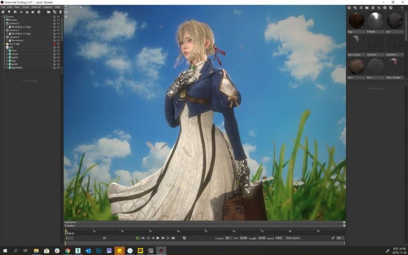Open the Scene menu

pos(25,7)
